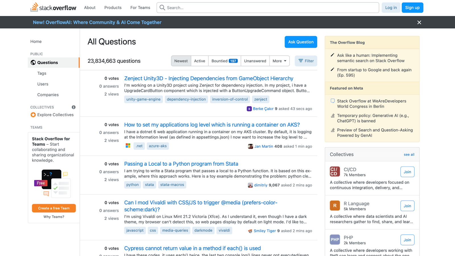
Task: Dismiss the OverflowAI banner
Action: pyautogui.click(x=419, y=22)
